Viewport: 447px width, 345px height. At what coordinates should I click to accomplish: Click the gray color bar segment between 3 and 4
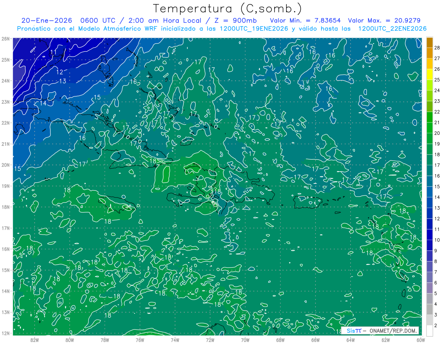(x=429, y=309)
